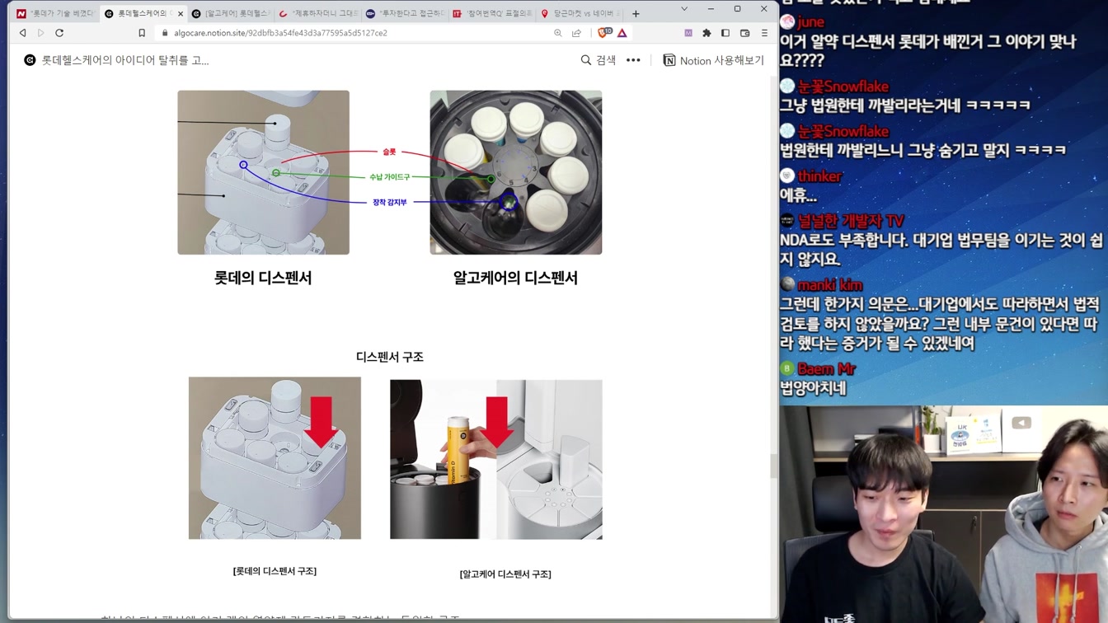Go back with the browser back arrow

click(x=22, y=33)
